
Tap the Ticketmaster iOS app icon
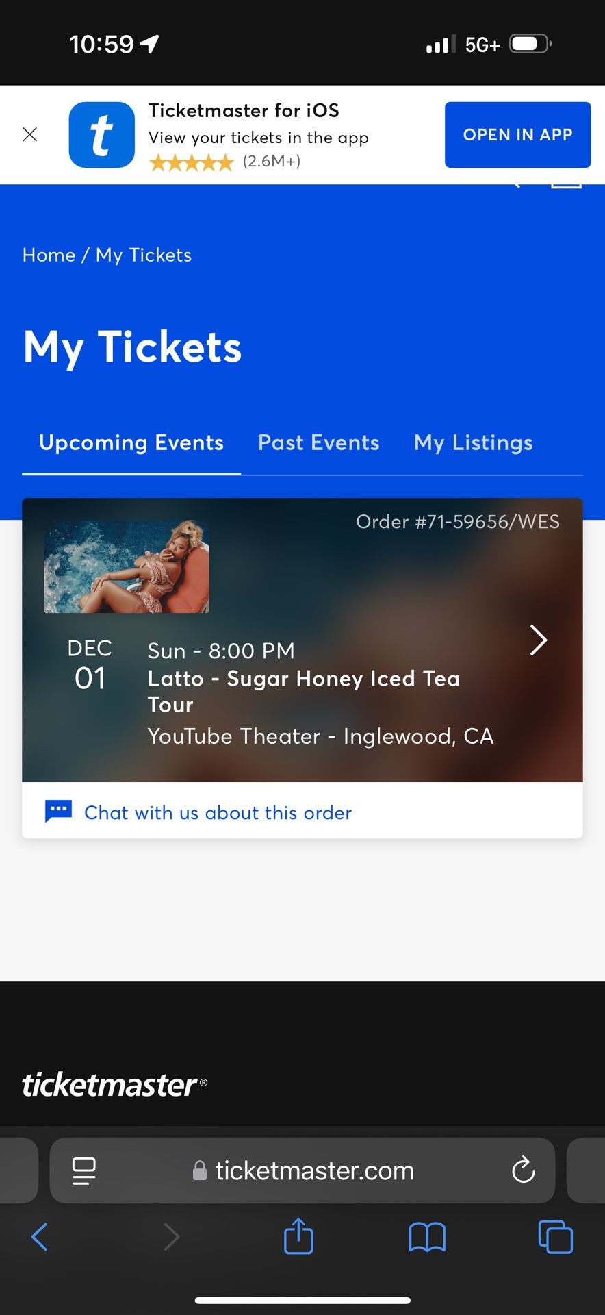point(102,135)
